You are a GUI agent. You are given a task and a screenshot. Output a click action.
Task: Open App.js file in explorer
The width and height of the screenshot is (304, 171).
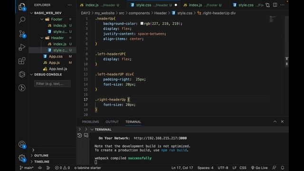(54, 63)
